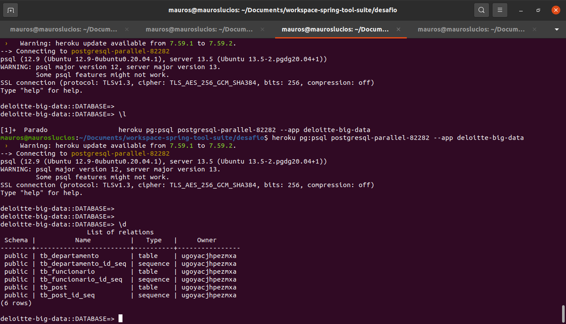Click the tb_departamento_id_seq relation name

(x=83, y=264)
